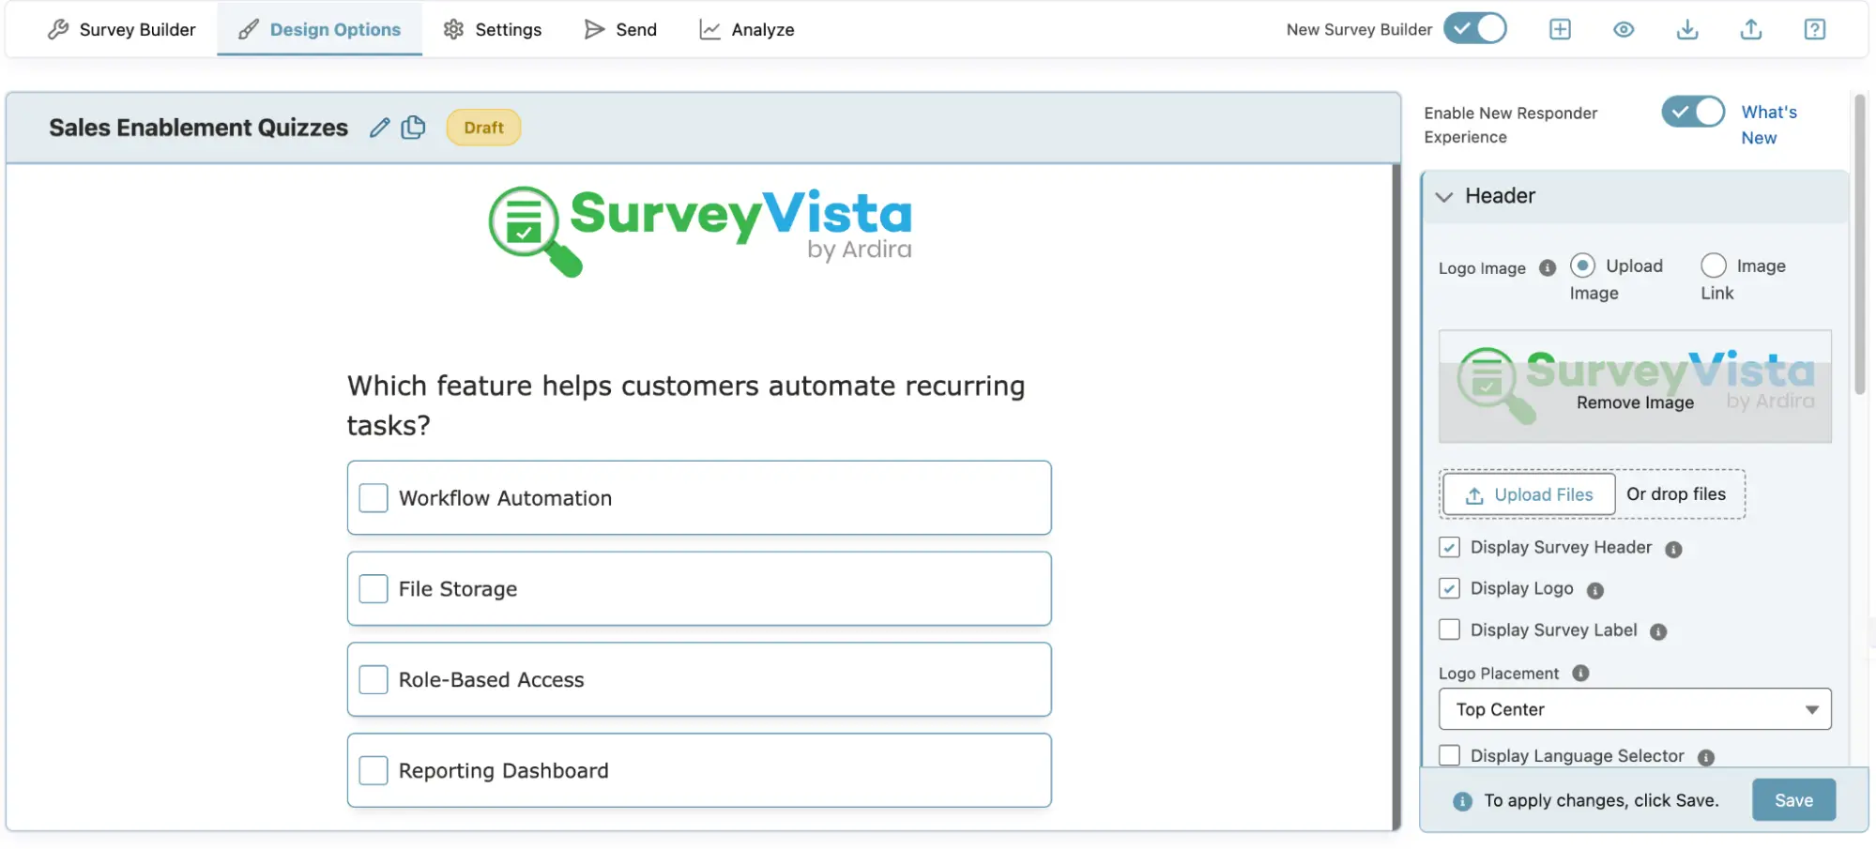Image resolution: width=1876 pixels, height=849 pixels.
Task: Click the upload/share icon in top toolbar
Action: [x=1751, y=29]
